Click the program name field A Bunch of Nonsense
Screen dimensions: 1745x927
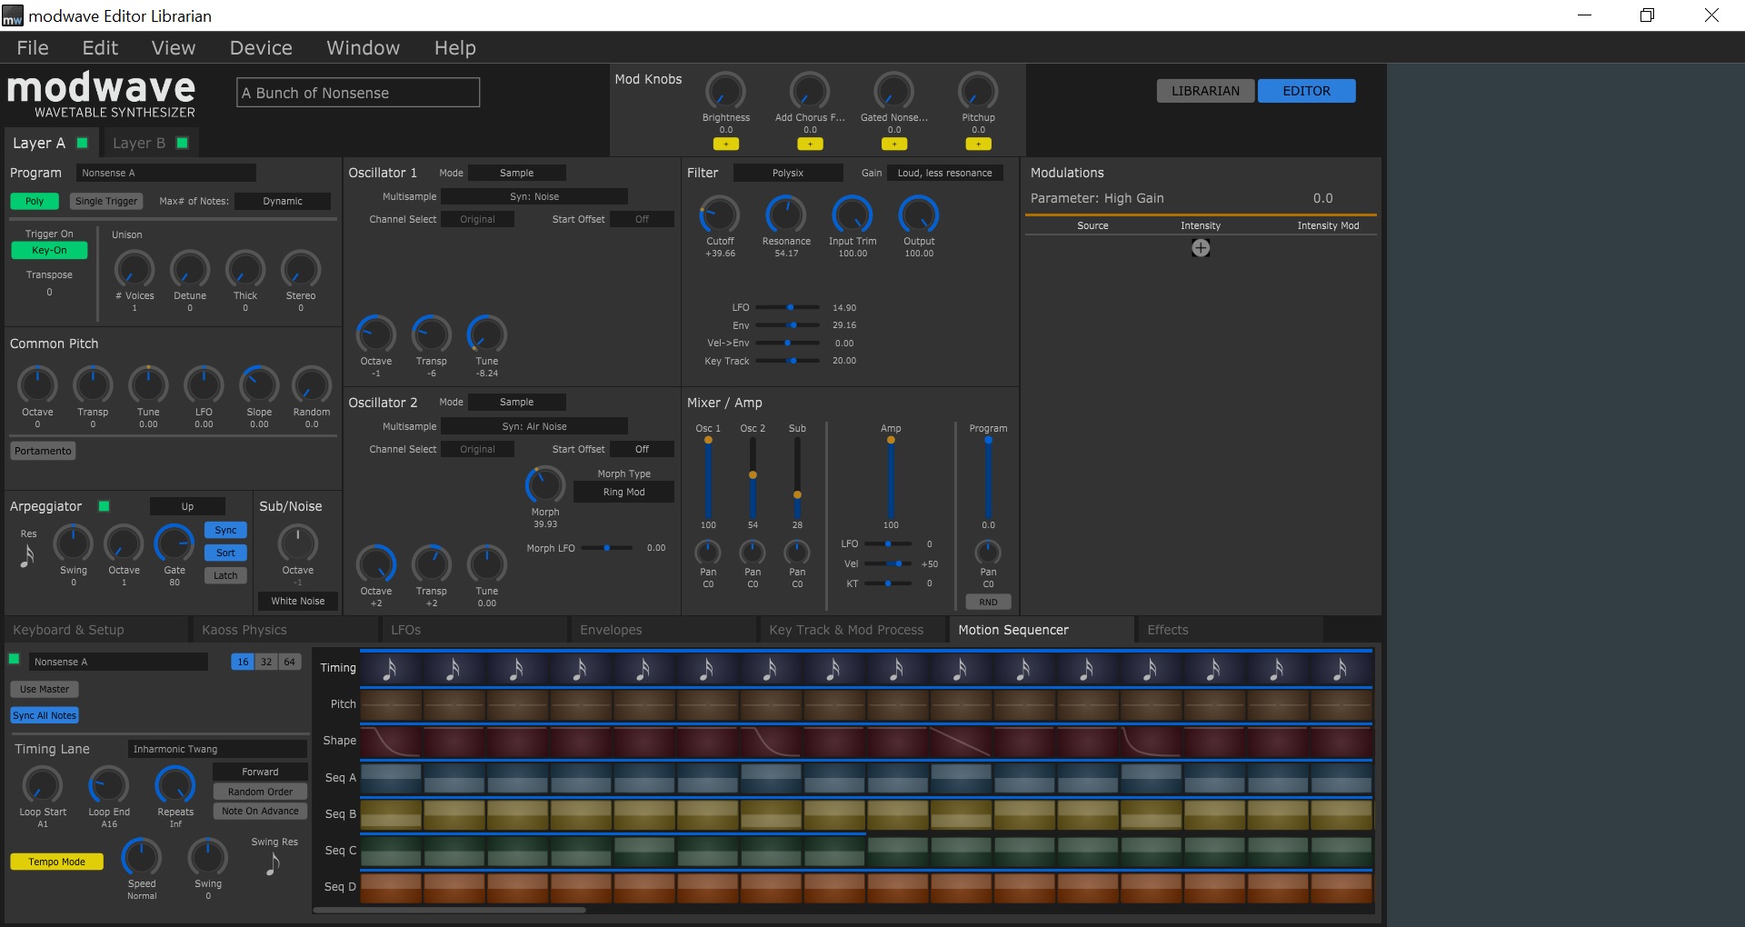tap(357, 92)
